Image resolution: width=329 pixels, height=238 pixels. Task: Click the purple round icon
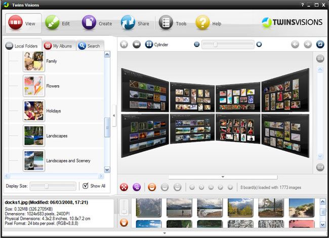point(137,187)
